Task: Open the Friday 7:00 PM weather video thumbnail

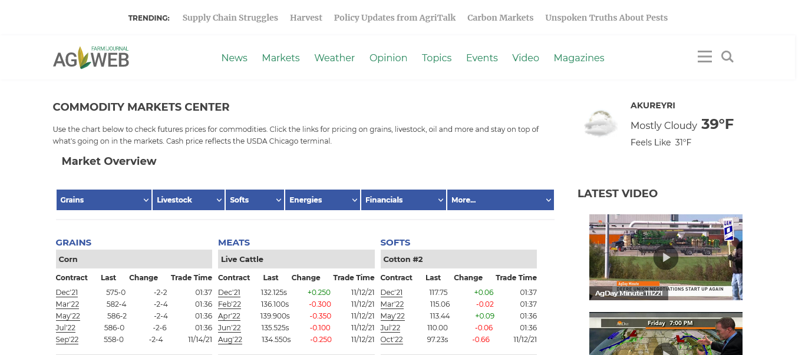Action: (665, 334)
